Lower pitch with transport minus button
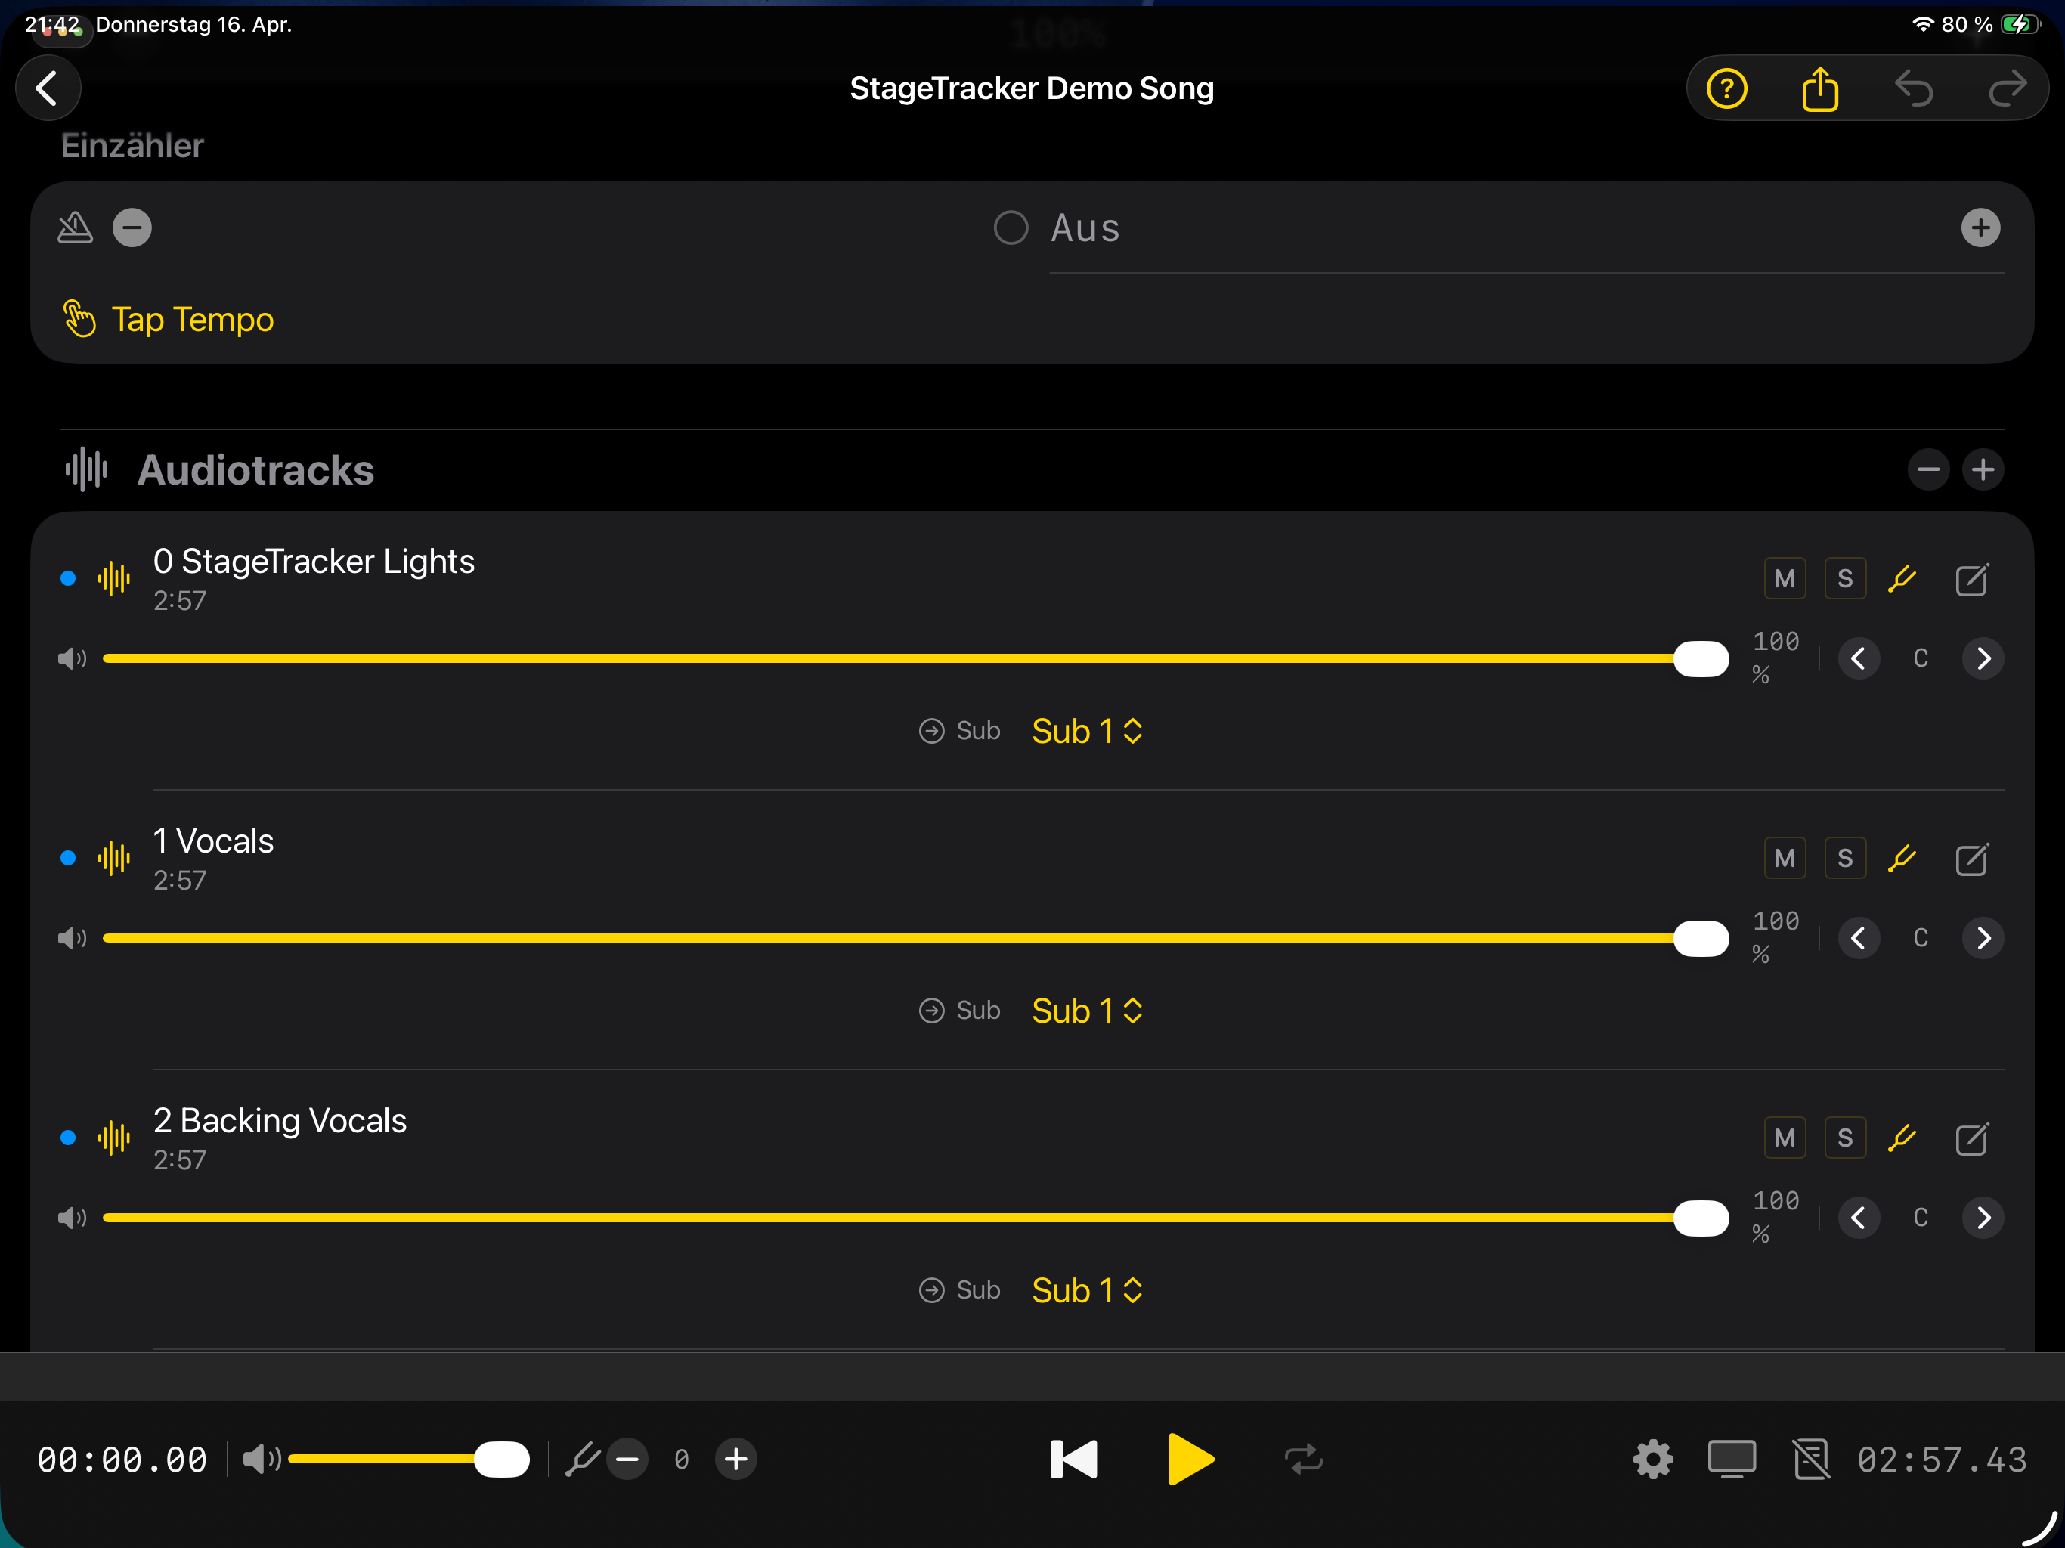2065x1548 pixels. (x=627, y=1460)
